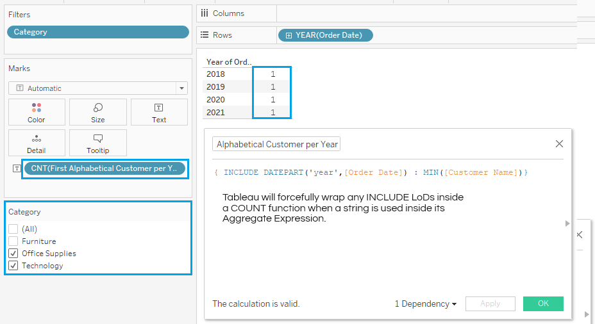The image size is (595, 324).
Task: Click the Filters shelf label
Action: [x=19, y=14]
